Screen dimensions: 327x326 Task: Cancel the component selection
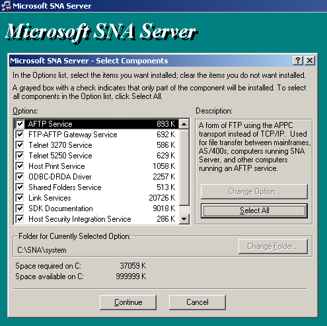(x=198, y=302)
